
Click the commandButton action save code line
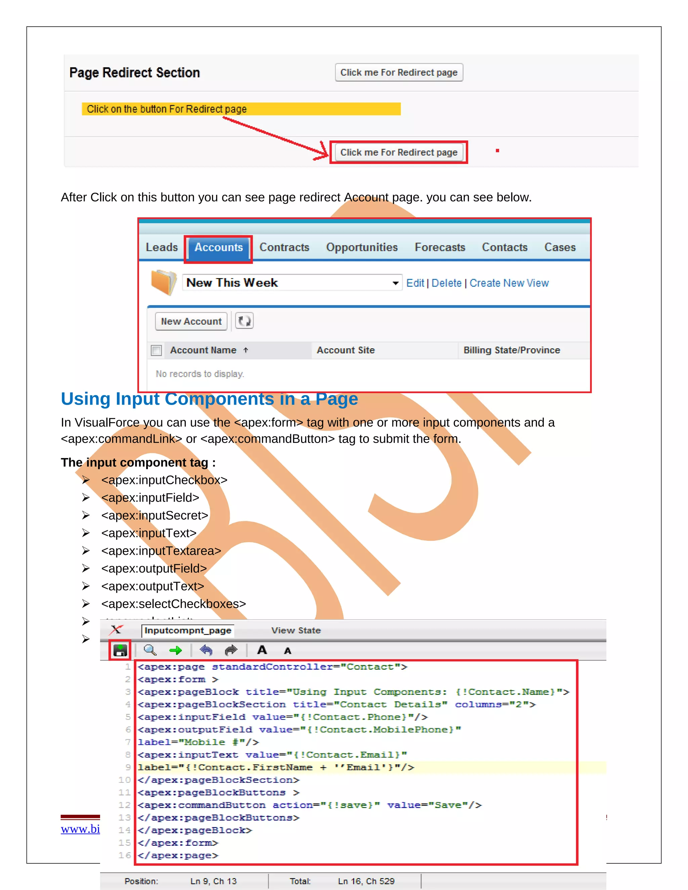[310, 805]
